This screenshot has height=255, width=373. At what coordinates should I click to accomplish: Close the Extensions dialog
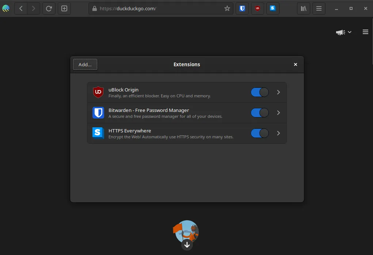(296, 64)
